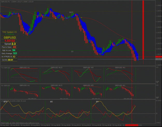
Task: Click the MS1 pivot level label
Action: coord(71,12)
